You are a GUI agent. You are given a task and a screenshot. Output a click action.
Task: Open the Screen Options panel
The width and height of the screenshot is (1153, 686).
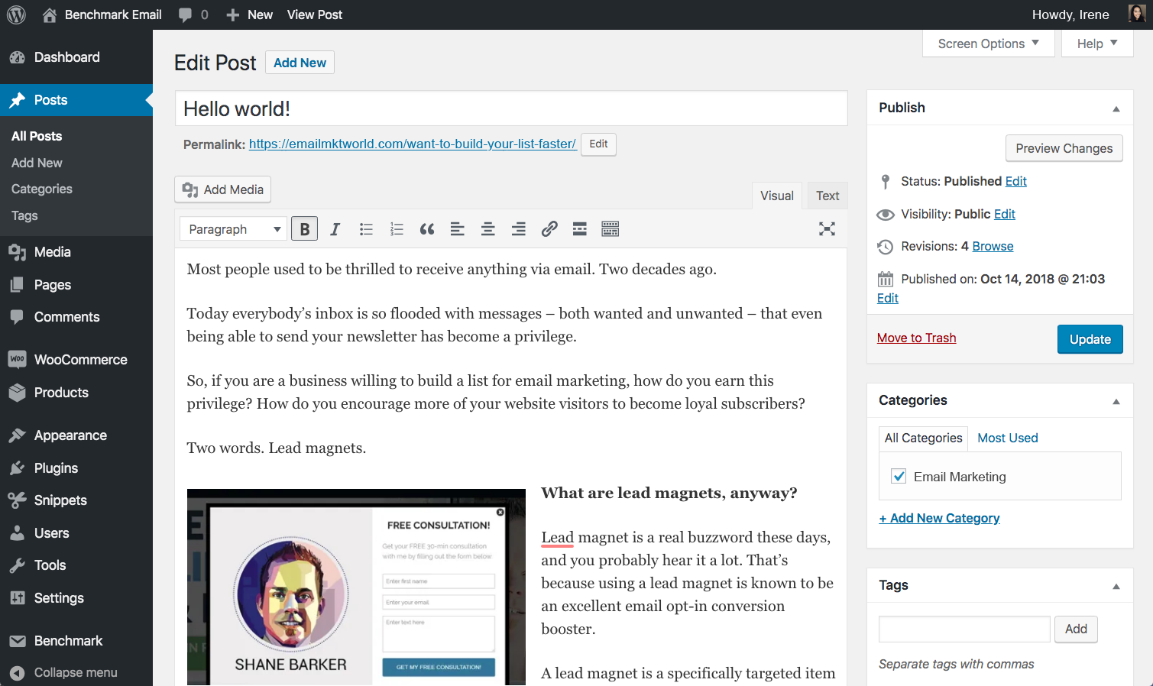987,44
